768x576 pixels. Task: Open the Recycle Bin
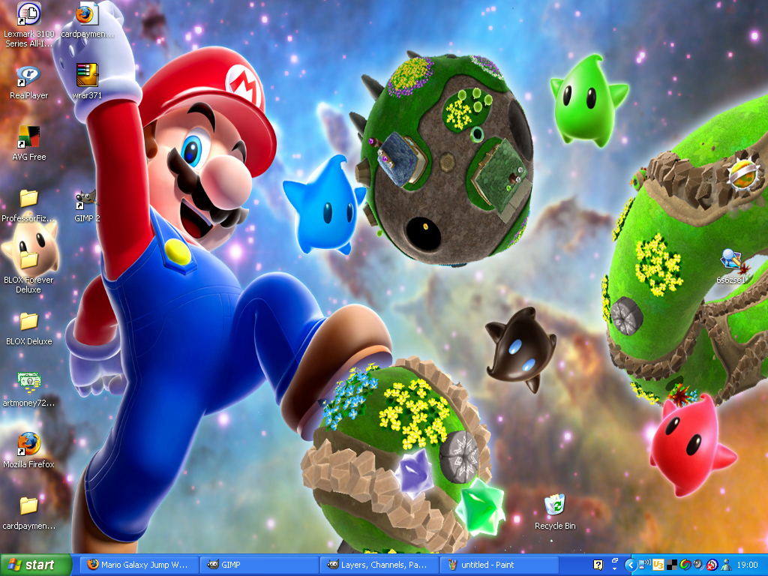click(x=554, y=504)
